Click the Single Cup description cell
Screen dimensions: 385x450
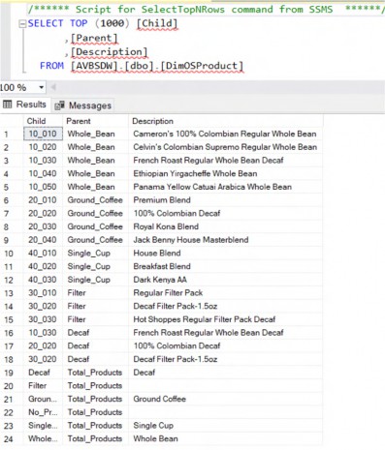pos(226,425)
